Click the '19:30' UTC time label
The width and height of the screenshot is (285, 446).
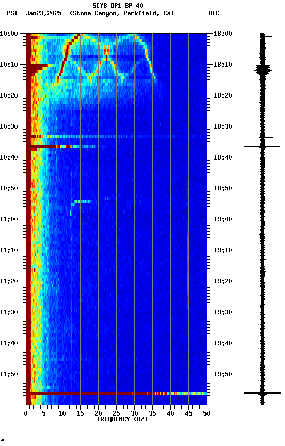point(223,312)
